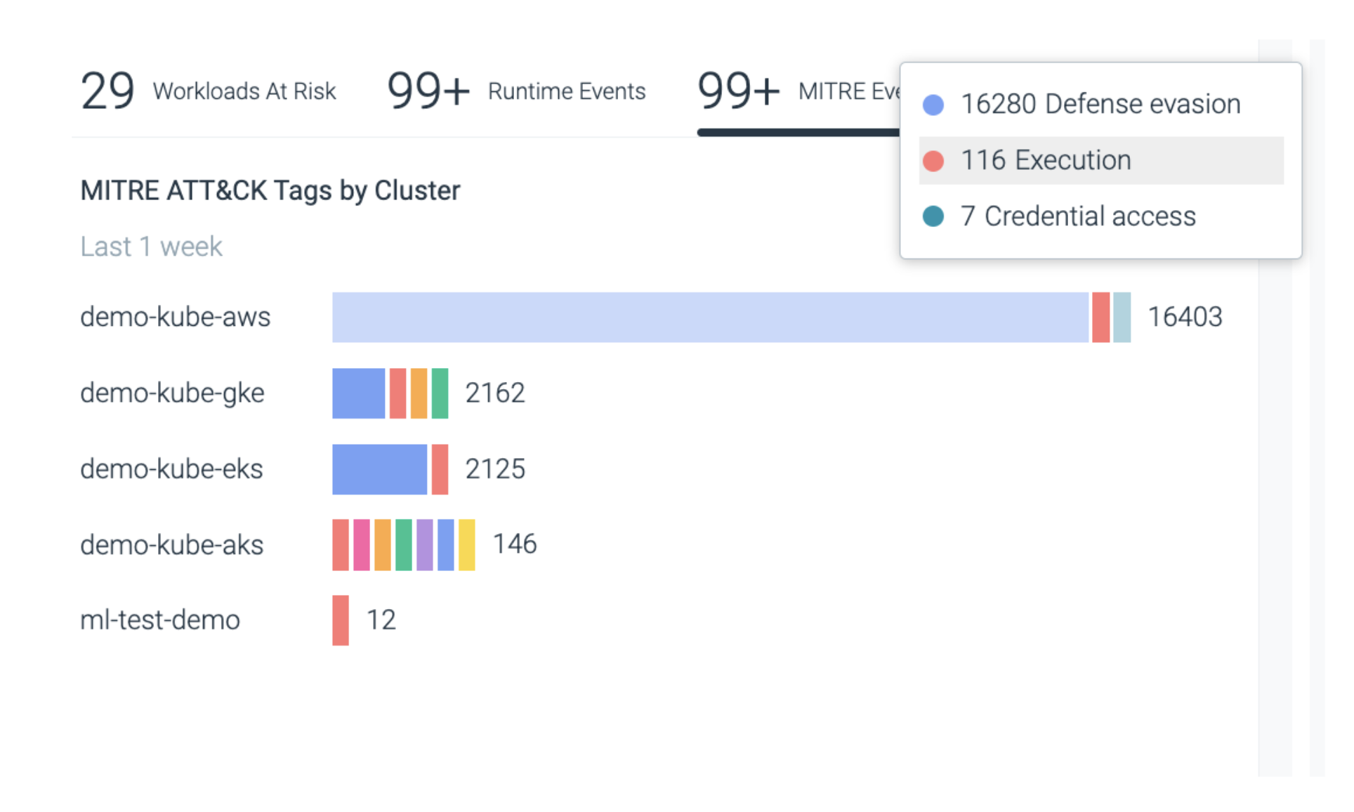This screenshot has height=812, width=1354.
Task: Click the 16280 Defense evasion legend entry
Action: (x=1101, y=103)
